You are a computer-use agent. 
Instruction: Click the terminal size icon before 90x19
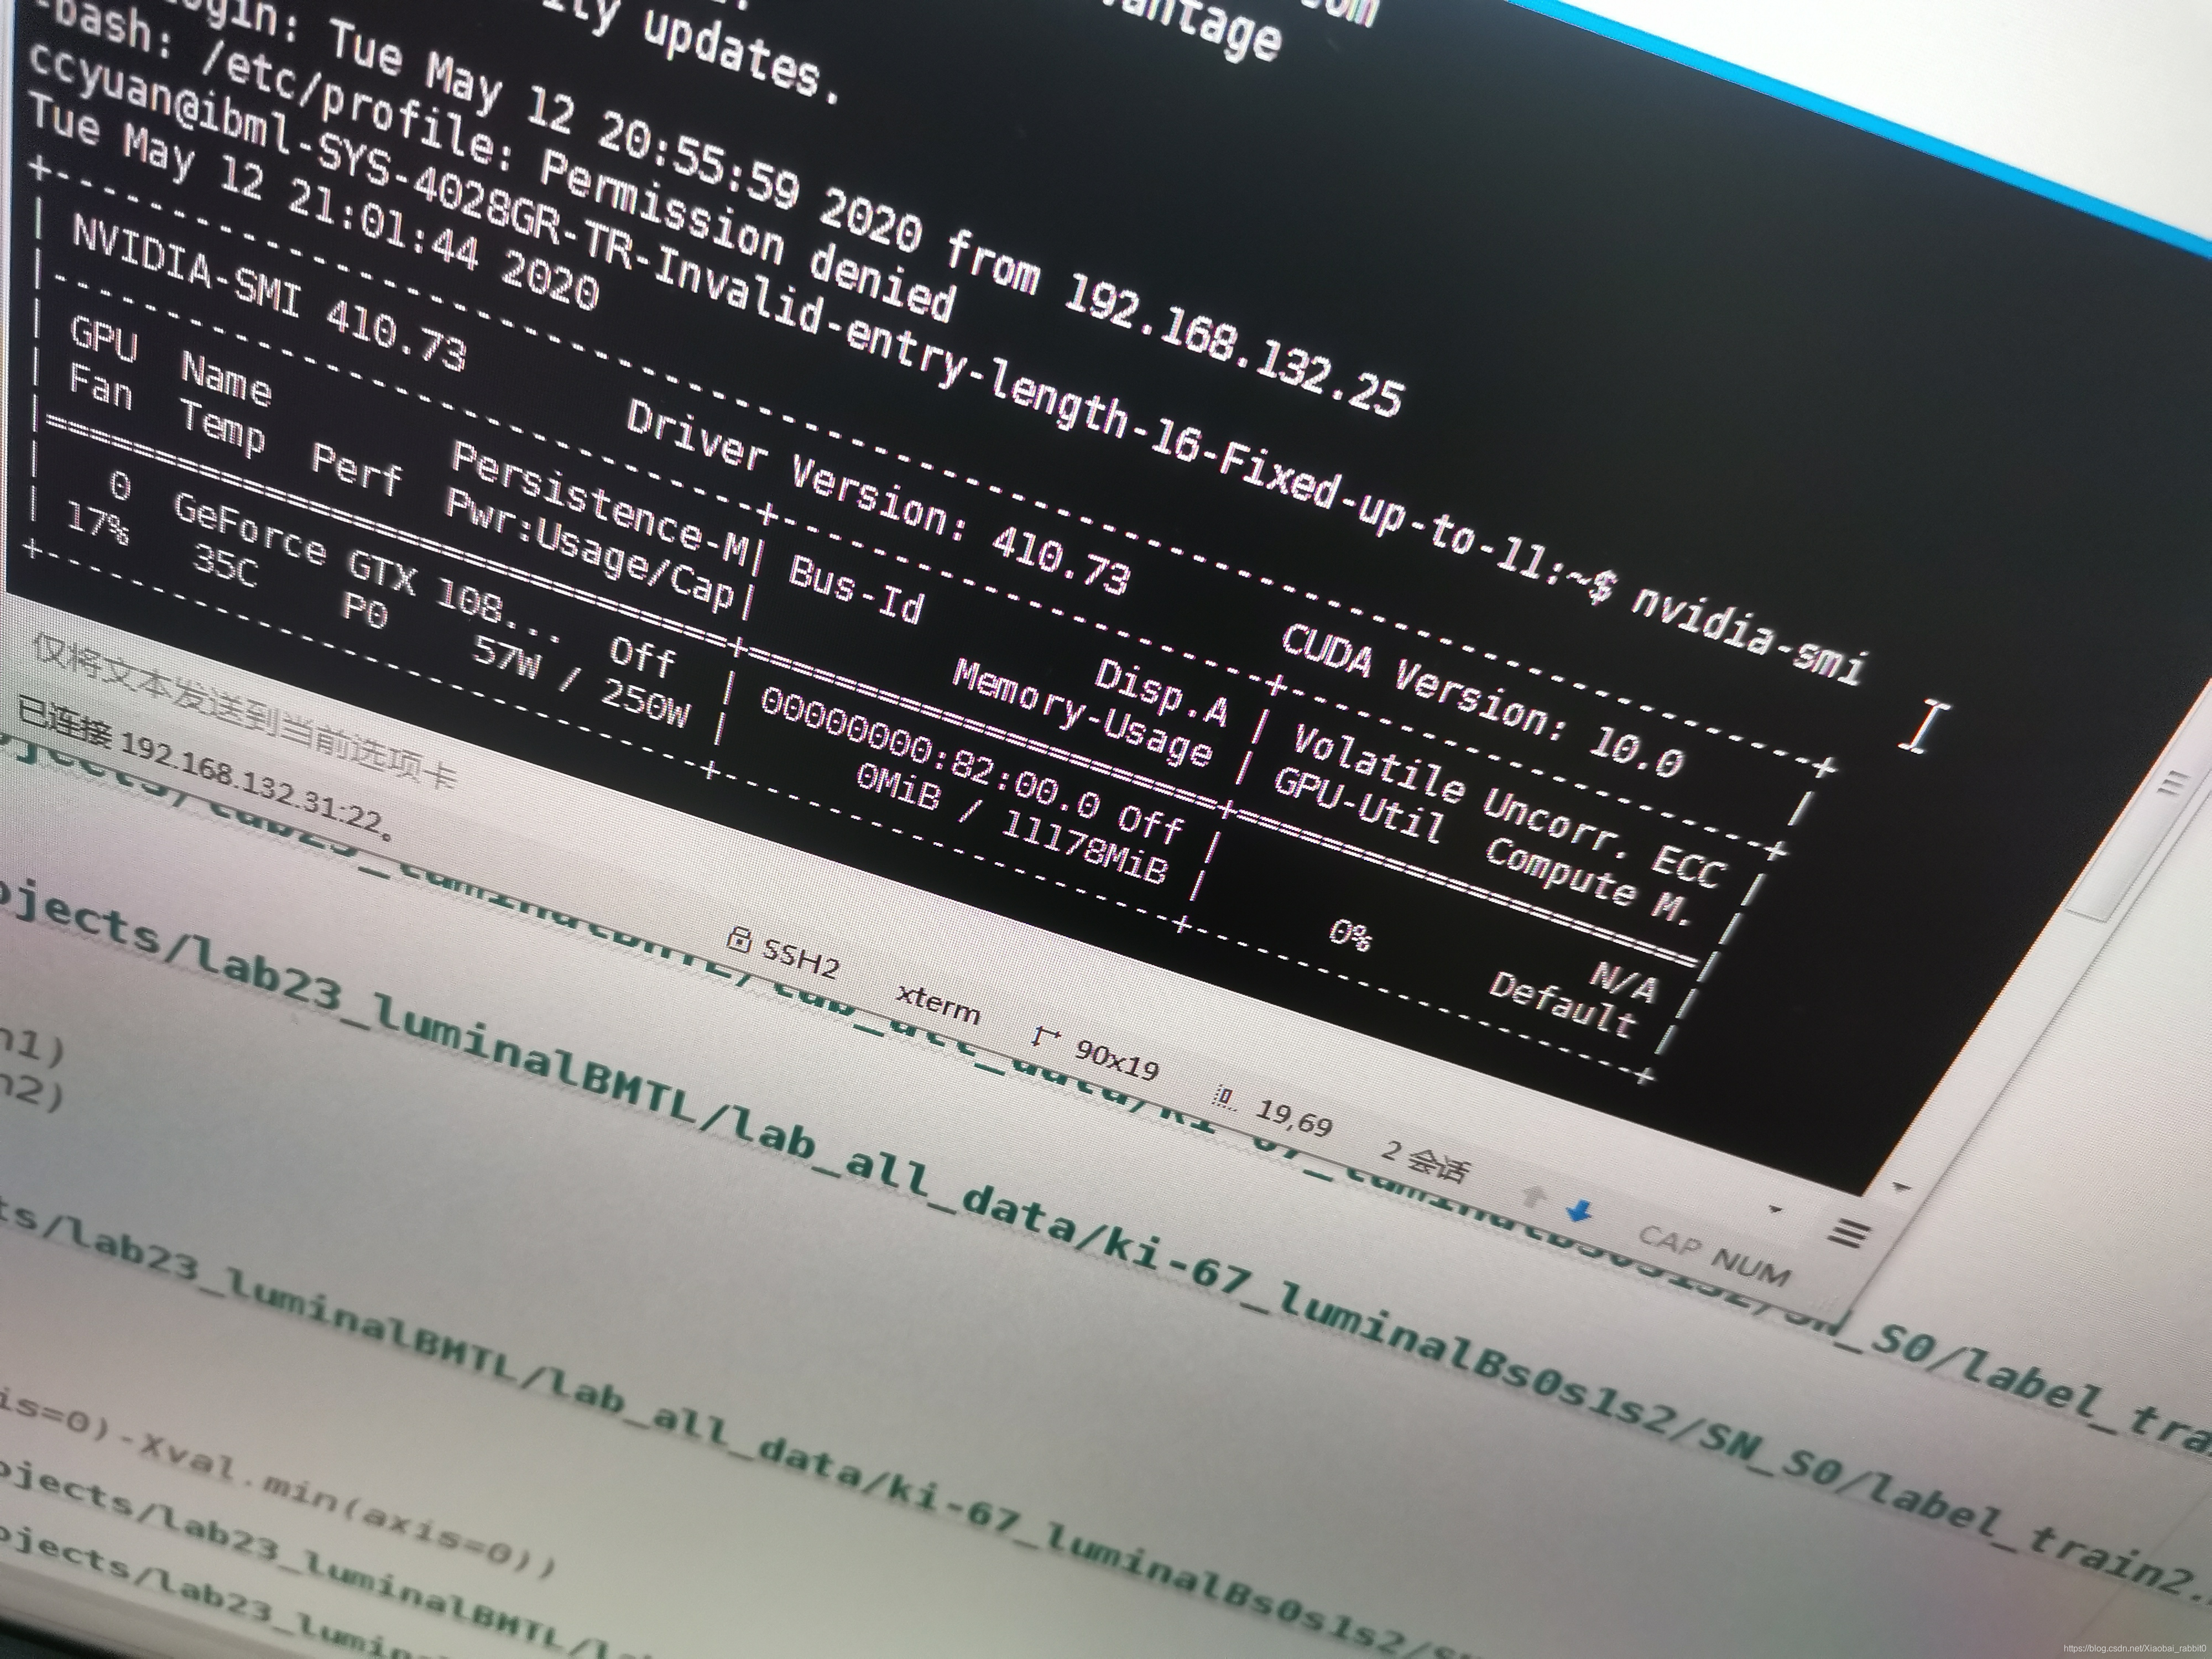[x=1046, y=1037]
